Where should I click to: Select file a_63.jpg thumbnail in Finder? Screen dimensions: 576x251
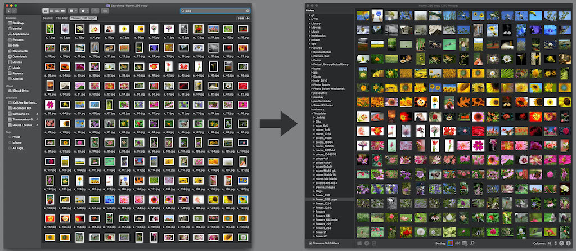pos(50,105)
